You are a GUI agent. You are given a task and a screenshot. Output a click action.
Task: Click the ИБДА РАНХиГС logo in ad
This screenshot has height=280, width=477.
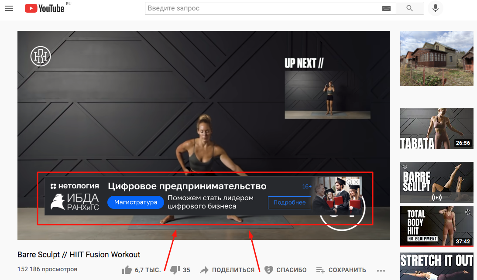pyautogui.click(x=75, y=202)
